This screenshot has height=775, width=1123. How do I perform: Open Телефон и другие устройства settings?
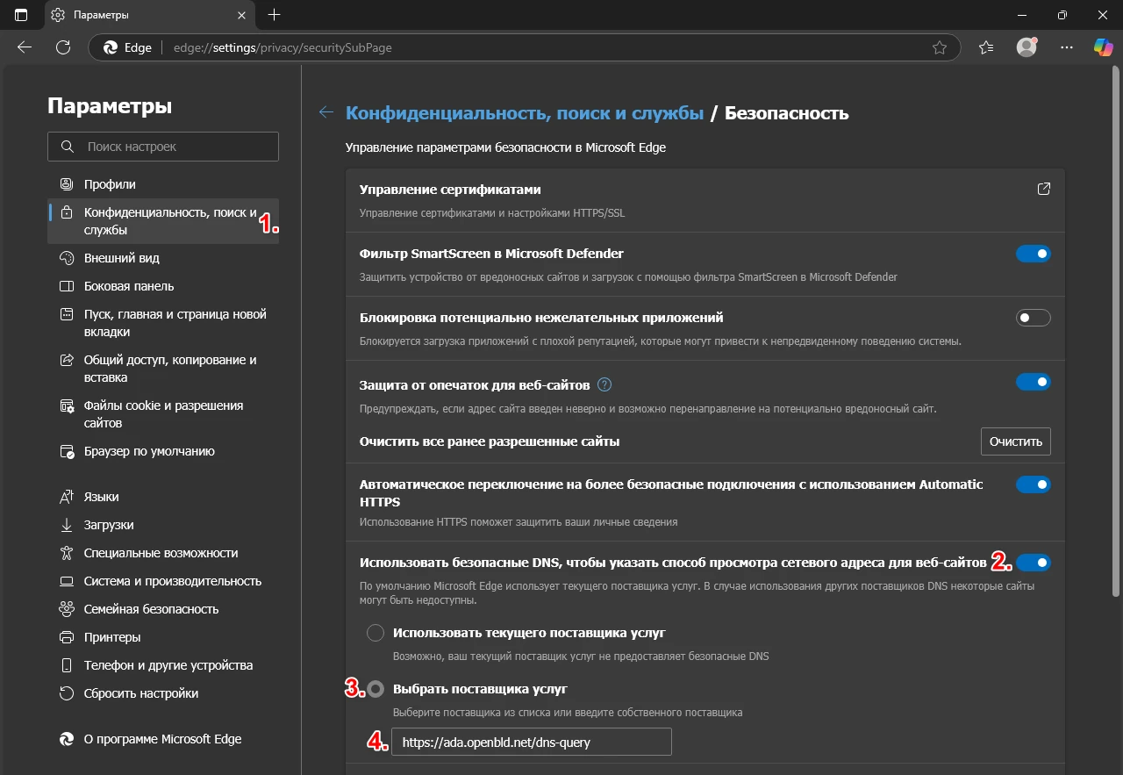tap(163, 665)
